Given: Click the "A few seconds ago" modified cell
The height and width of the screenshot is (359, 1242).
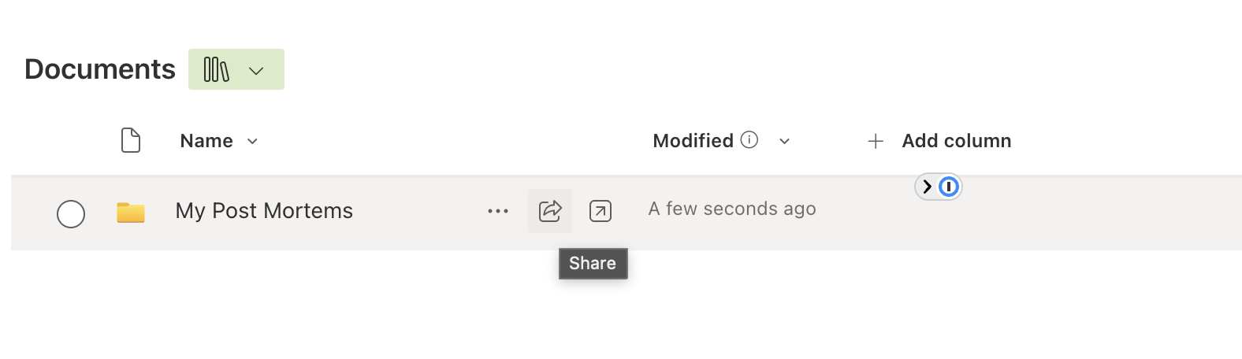Looking at the screenshot, I should pos(732,209).
